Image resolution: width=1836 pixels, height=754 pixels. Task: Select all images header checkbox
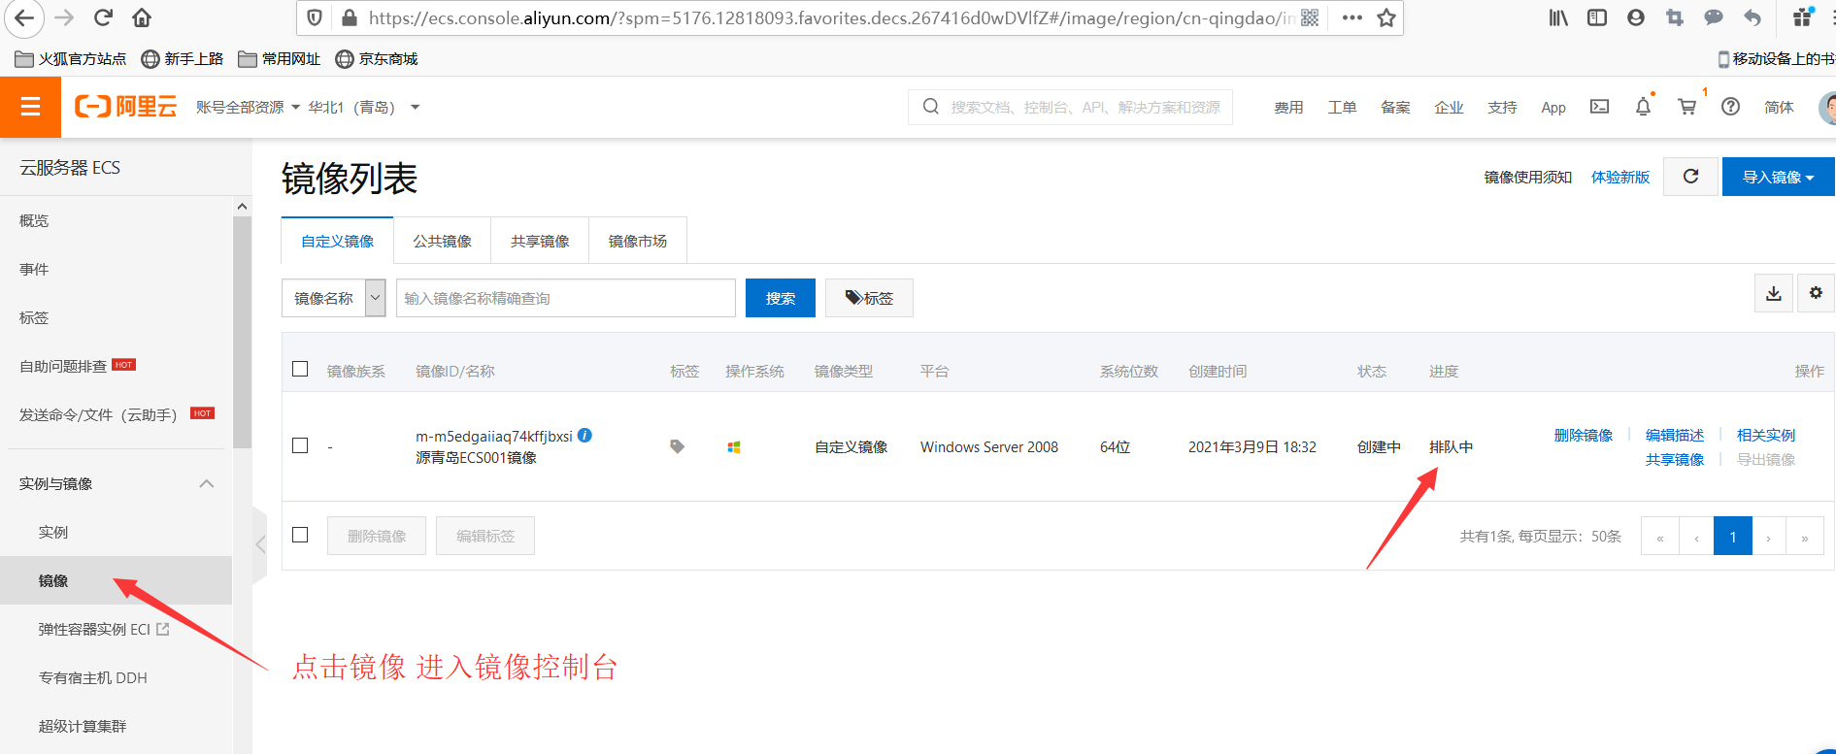(x=300, y=370)
